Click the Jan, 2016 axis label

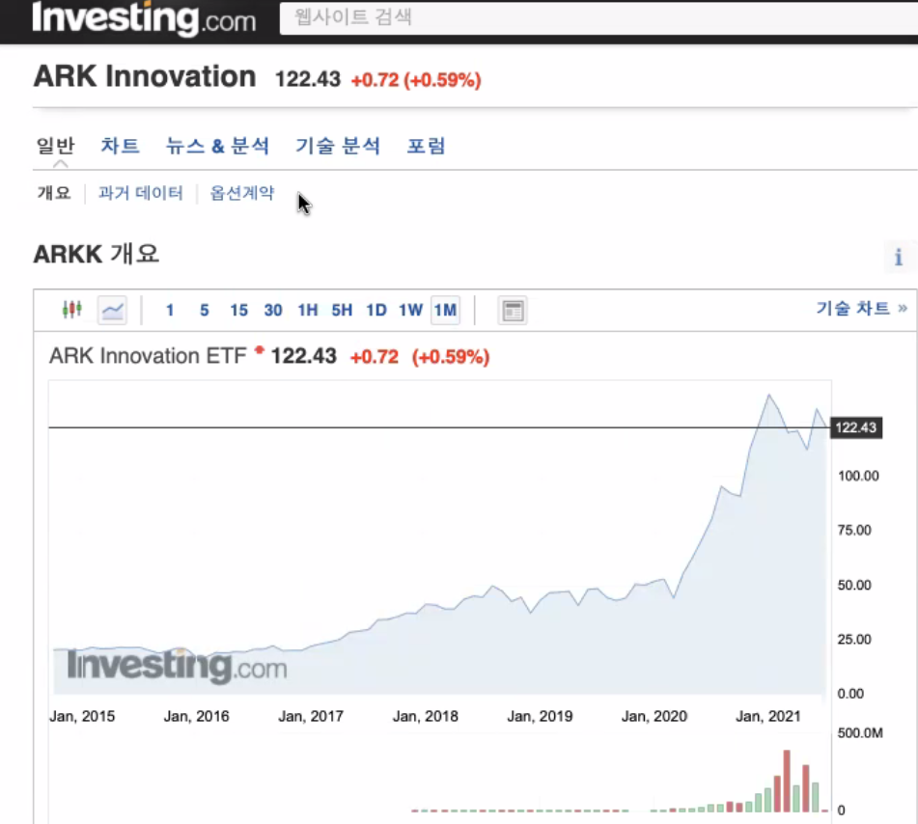point(196,716)
